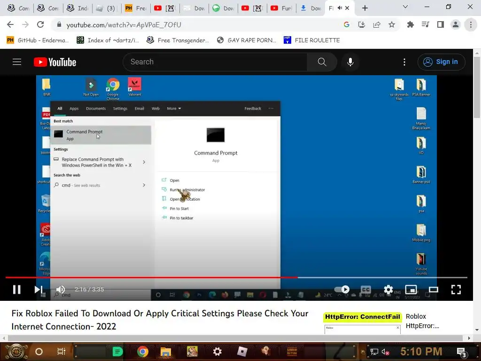Toggle Chrome side panel
This screenshot has width=481, height=361.
441,24
